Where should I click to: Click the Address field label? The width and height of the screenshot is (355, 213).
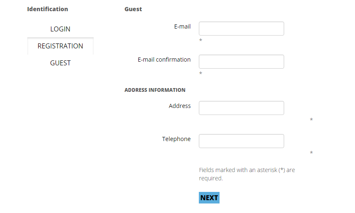180,106
